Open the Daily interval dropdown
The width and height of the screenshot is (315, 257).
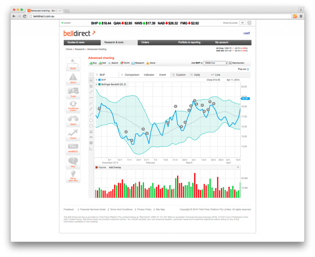[195, 75]
